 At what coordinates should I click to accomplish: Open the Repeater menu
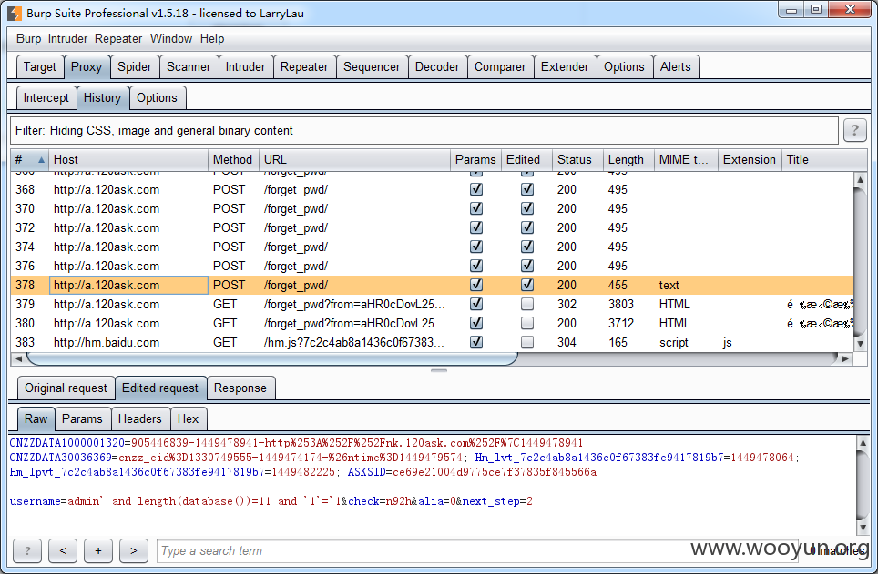pos(118,38)
